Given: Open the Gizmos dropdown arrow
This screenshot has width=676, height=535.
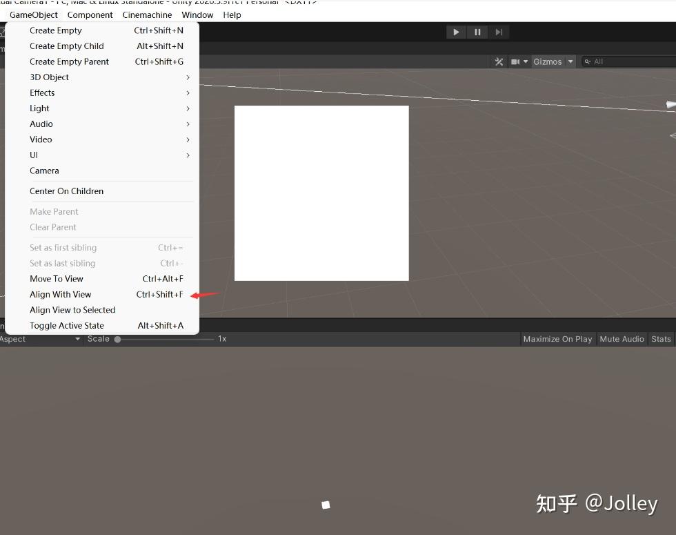Looking at the screenshot, I should 572,61.
